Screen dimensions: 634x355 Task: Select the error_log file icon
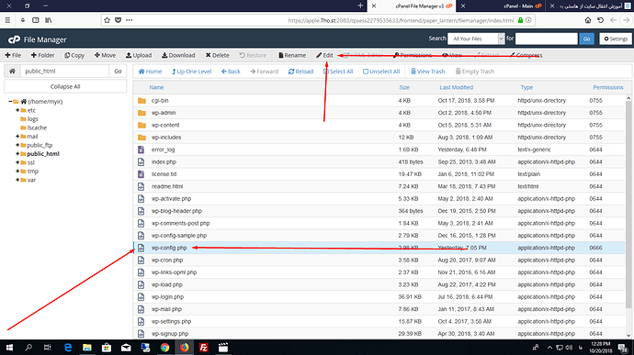coord(141,150)
